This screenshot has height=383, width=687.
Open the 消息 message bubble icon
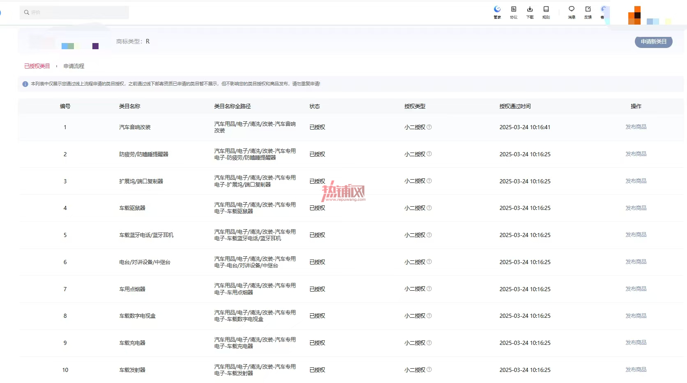[571, 9]
